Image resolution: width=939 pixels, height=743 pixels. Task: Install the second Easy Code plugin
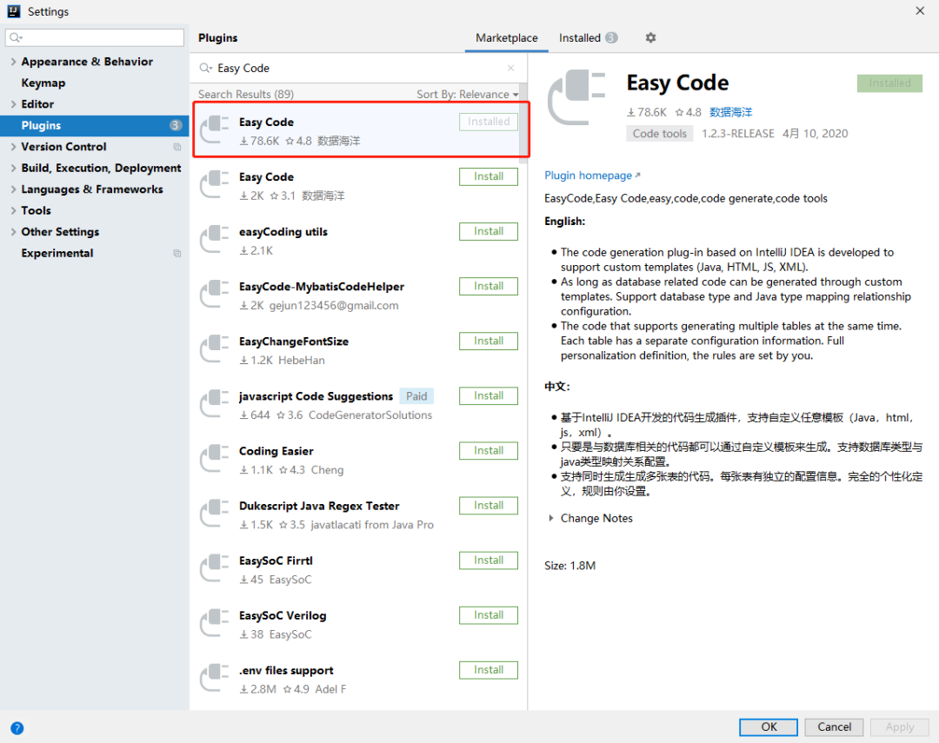tap(489, 176)
